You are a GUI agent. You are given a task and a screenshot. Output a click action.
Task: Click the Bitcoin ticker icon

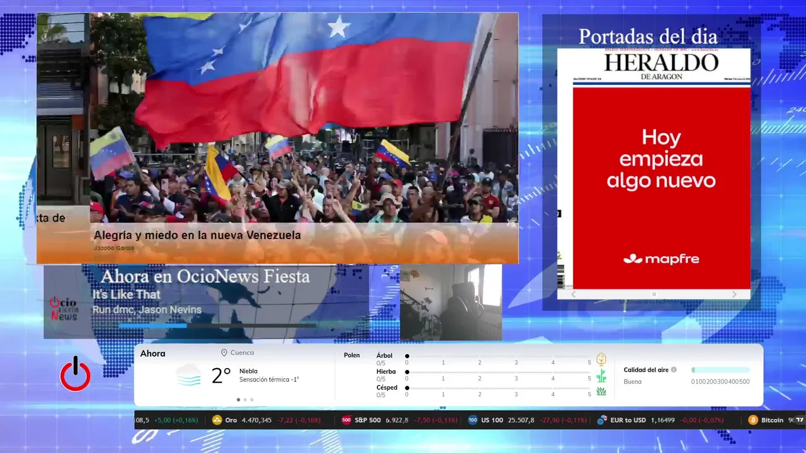753,420
